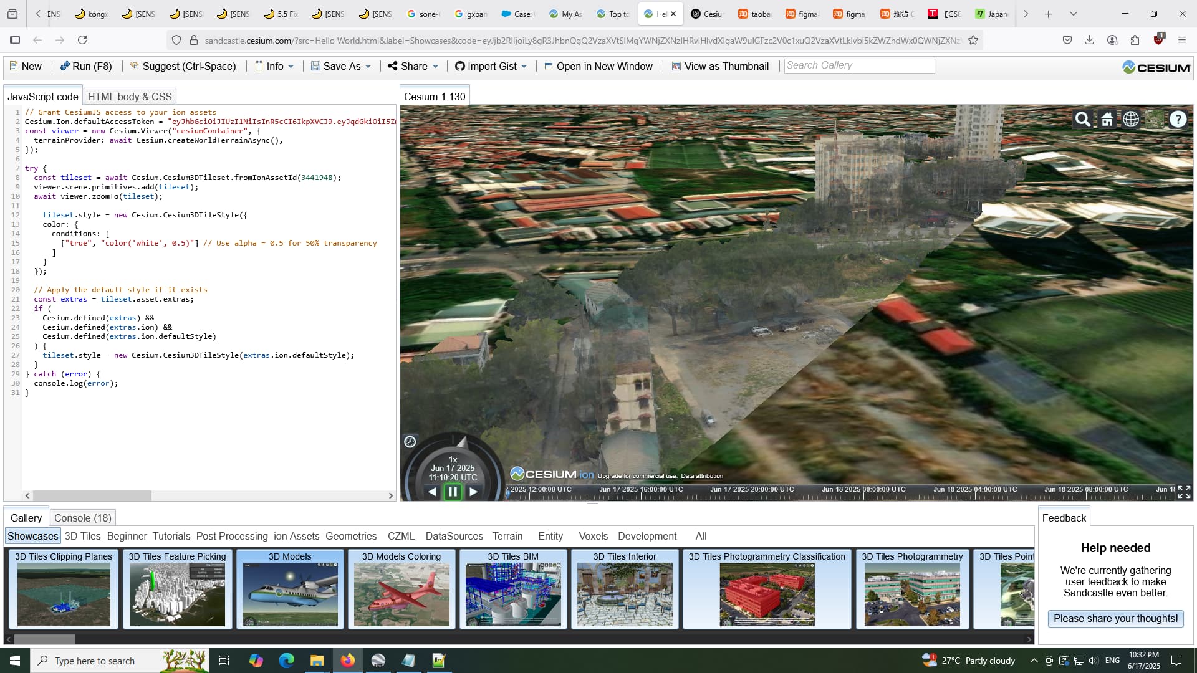The width and height of the screenshot is (1197, 673).
Task: Switch to the HTML body & CSS tab
Action: (130, 97)
